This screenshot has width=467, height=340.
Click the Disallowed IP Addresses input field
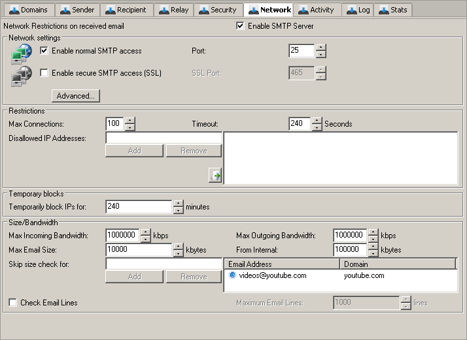(164, 138)
